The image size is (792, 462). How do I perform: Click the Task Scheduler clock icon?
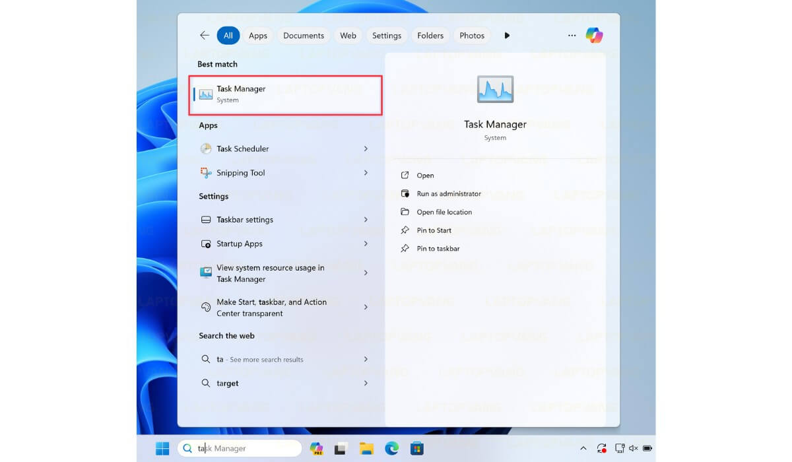coord(206,149)
